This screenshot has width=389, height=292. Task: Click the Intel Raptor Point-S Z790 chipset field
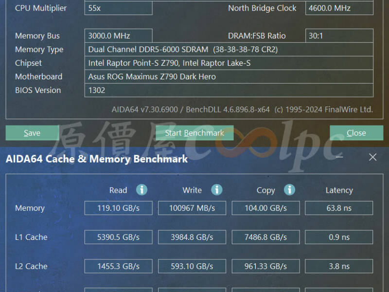[x=229, y=63]
